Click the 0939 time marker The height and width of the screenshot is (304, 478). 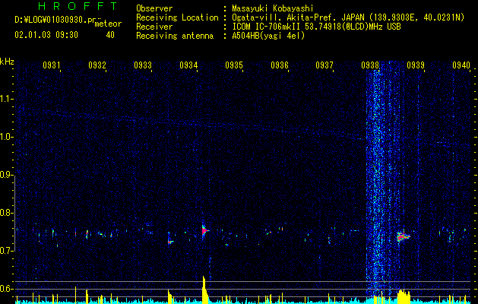click(x=416, y=65)
